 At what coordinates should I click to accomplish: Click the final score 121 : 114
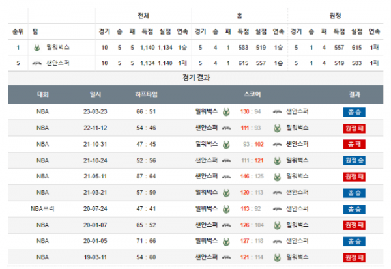click(x=252, y=257)
